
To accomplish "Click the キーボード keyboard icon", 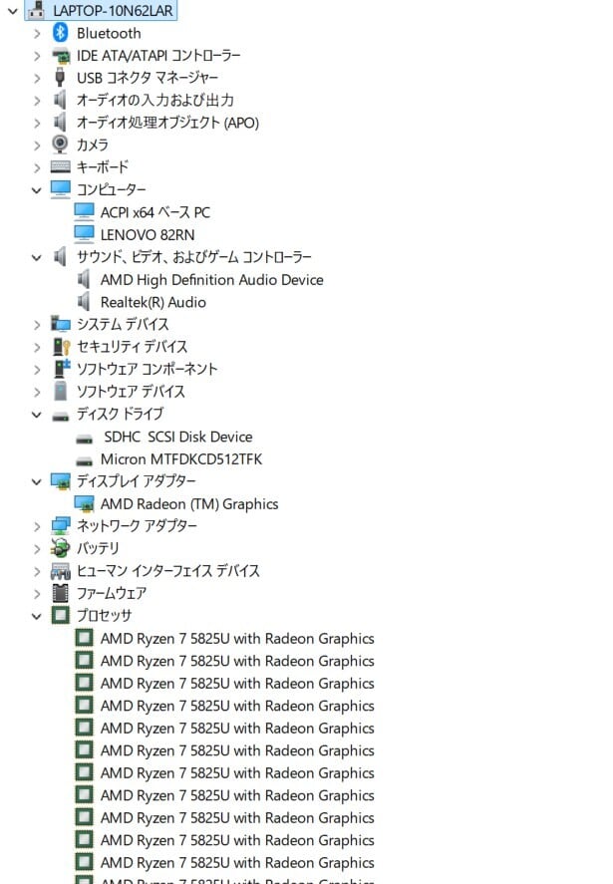I will point(61,166).
